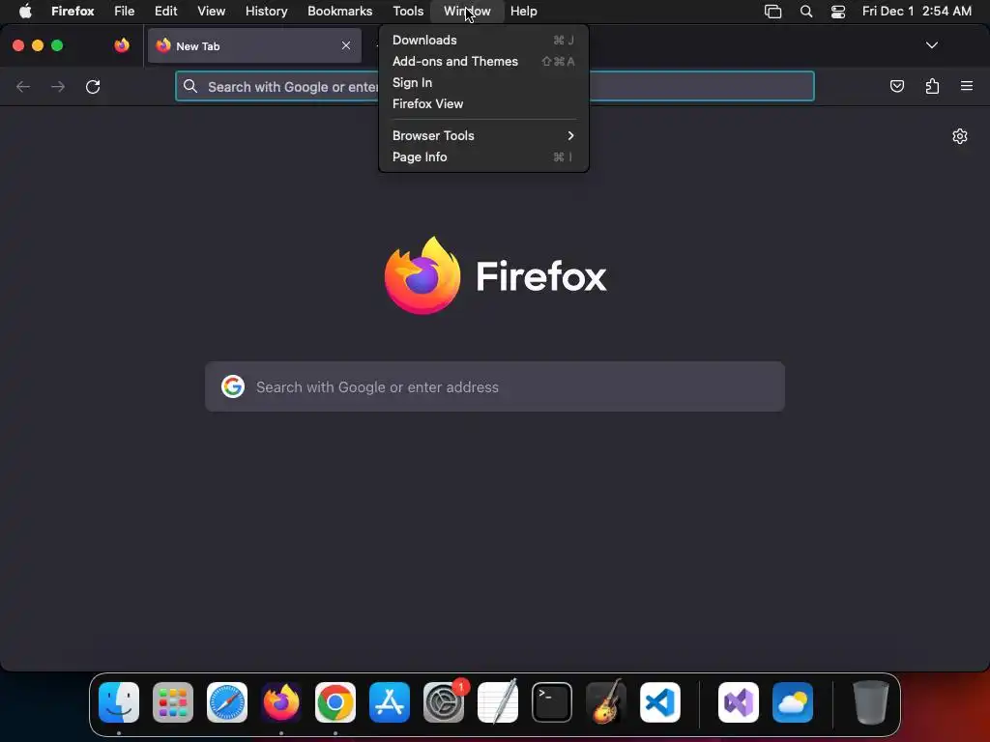Go back one page
The image size is (990, 742).
[x=23, y=86]
